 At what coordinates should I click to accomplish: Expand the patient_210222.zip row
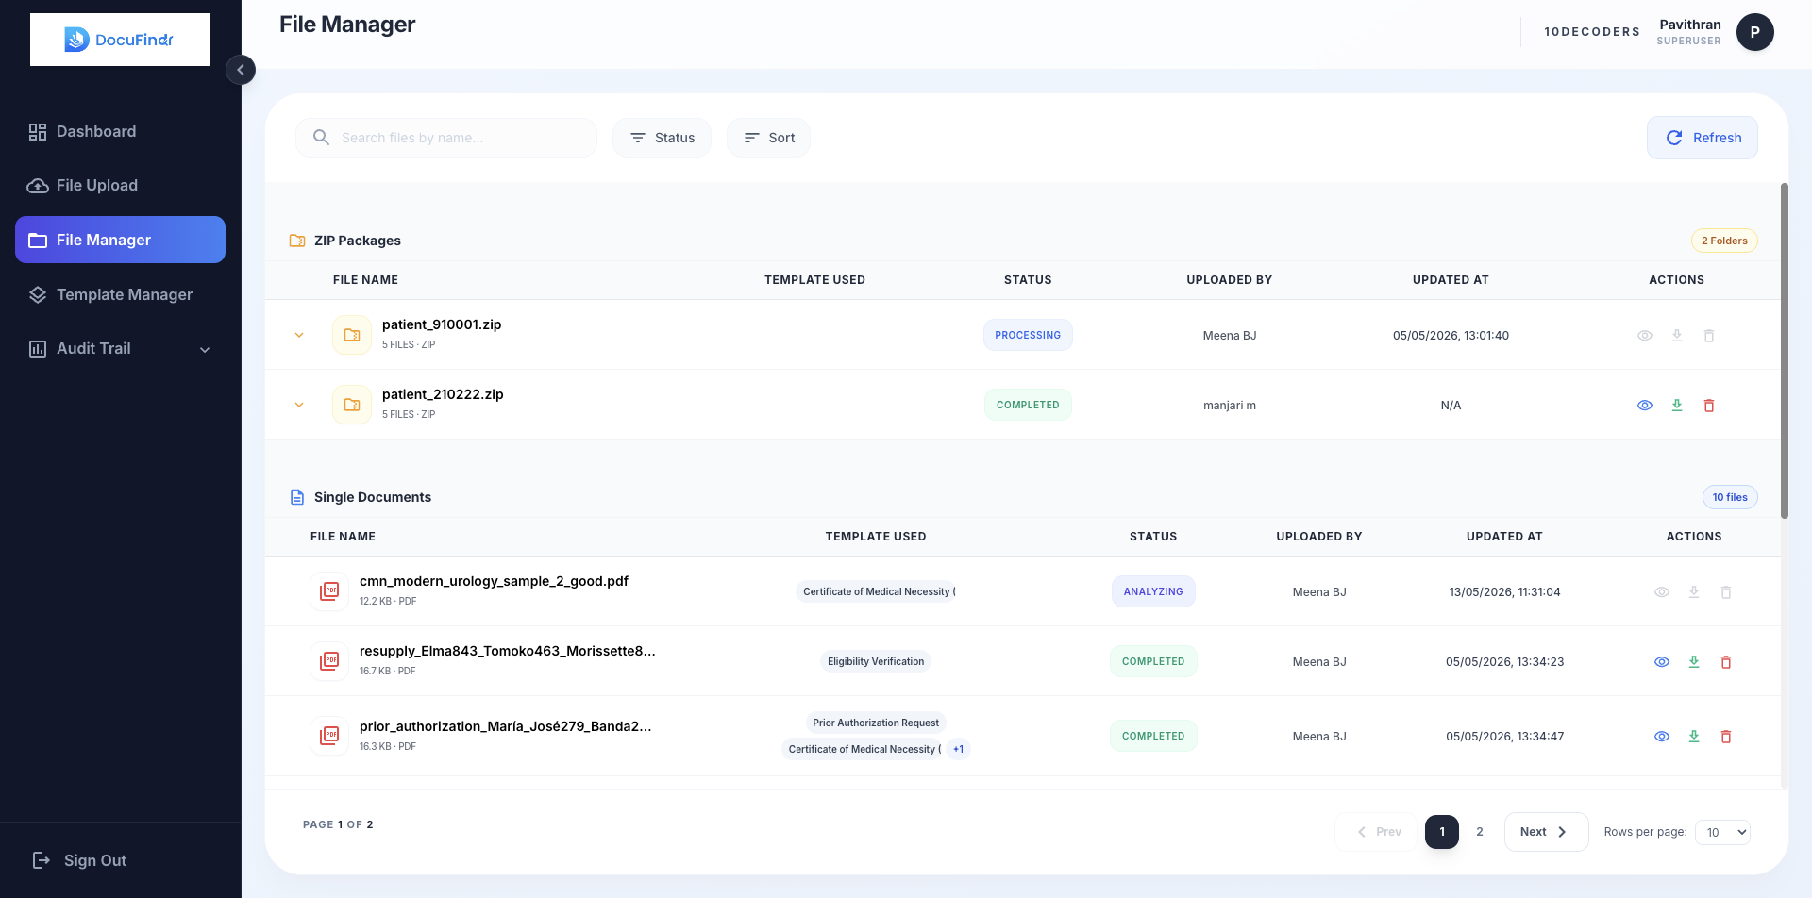point(299,405)
